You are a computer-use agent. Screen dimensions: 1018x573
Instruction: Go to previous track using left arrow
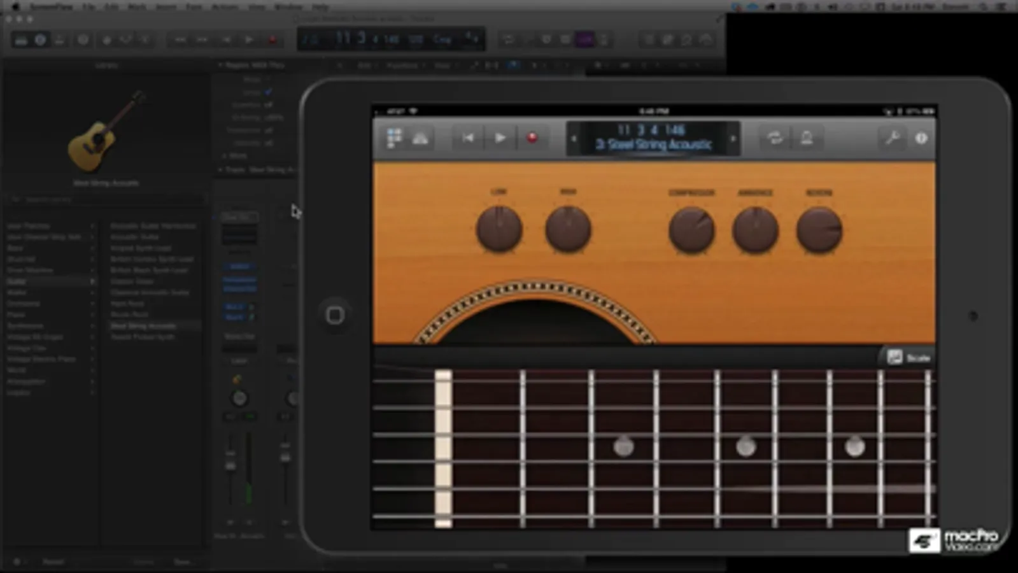pos(574,138)
